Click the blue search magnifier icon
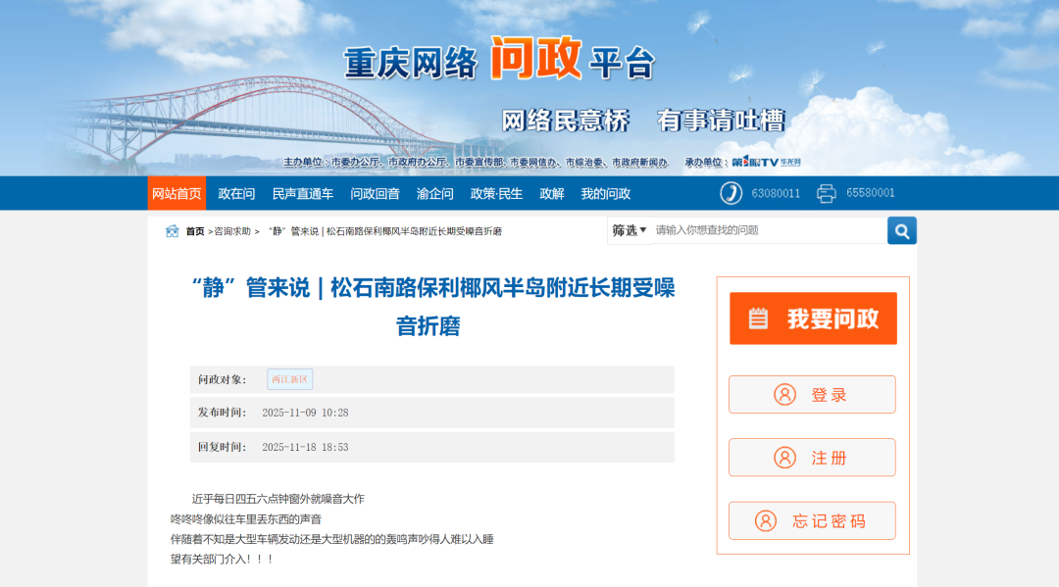Image resolution: width=1059 pixels, height=587 pixels. click(901, 230)
